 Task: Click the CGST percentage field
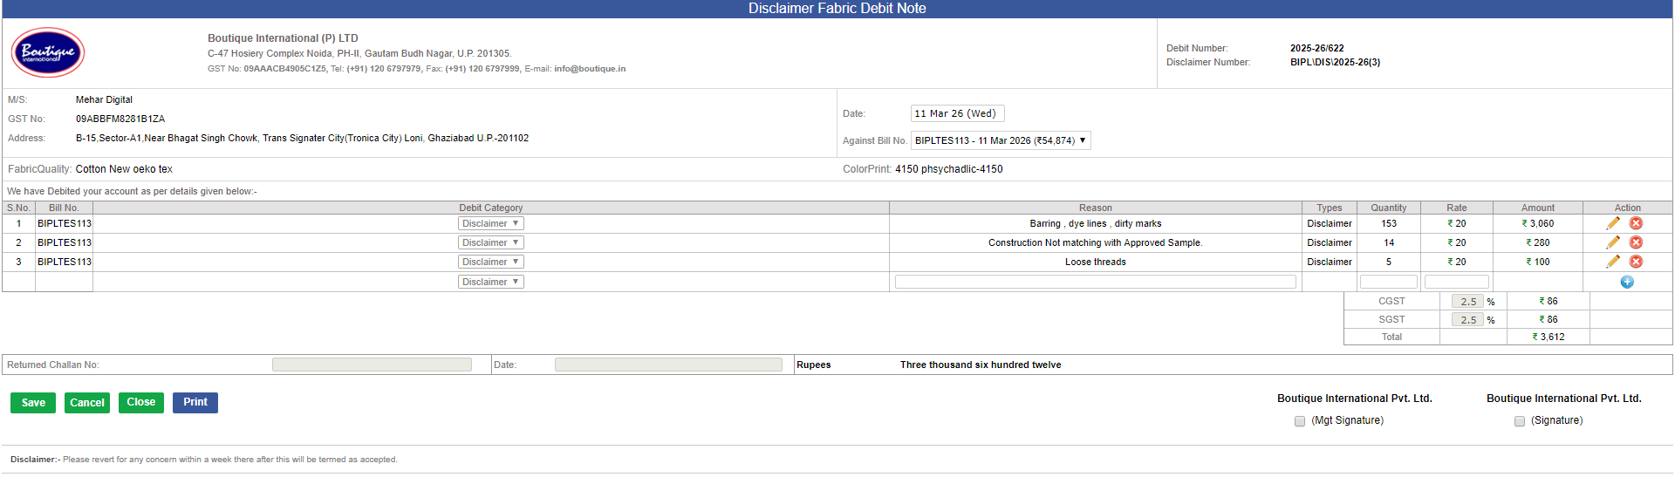pyautogui.click(x=1468, y=302)
